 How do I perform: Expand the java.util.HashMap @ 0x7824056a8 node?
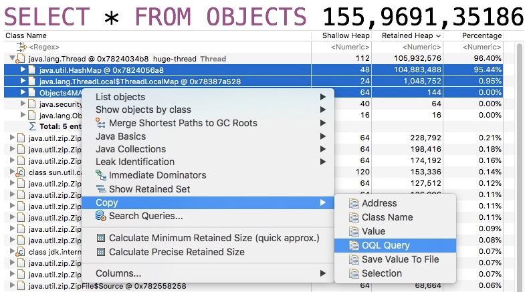[23, 69]
